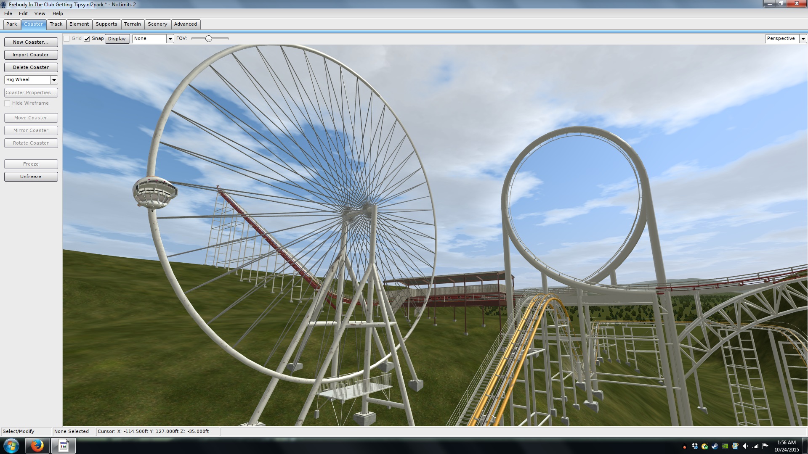Open the Perspective view dropdown

[x=803, y=39]
